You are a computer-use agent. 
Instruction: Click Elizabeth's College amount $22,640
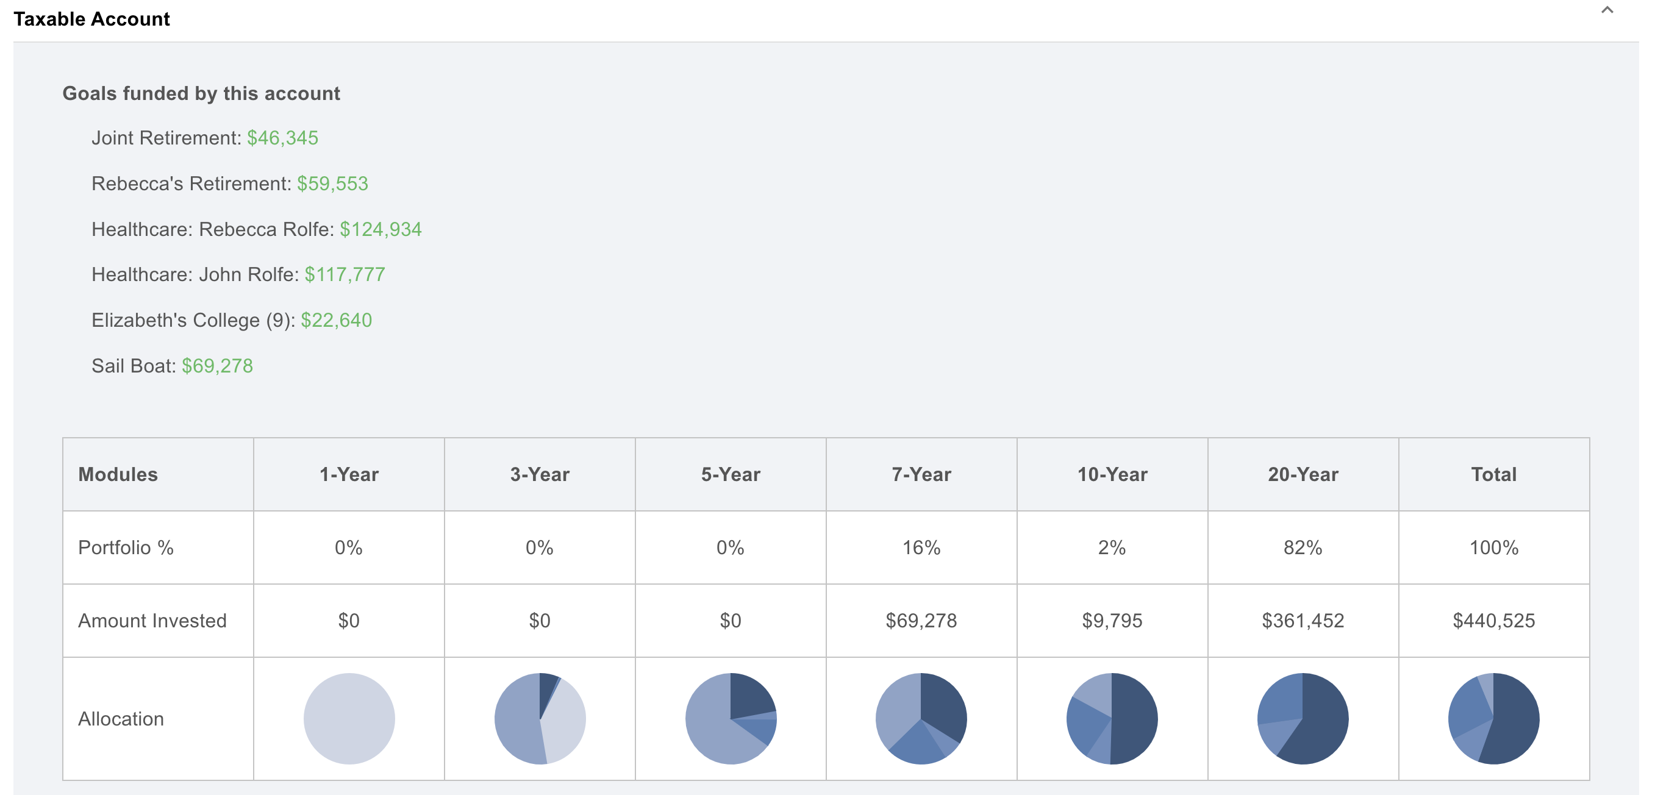point(336,321)
